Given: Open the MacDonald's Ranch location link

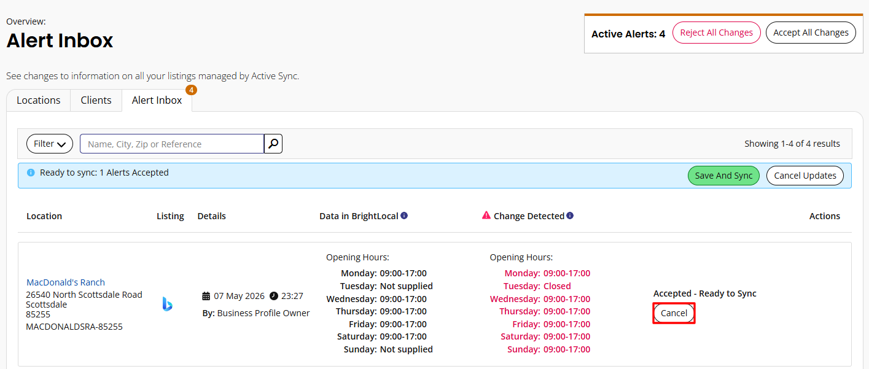Looking at the screenshot, I should 66,282.
